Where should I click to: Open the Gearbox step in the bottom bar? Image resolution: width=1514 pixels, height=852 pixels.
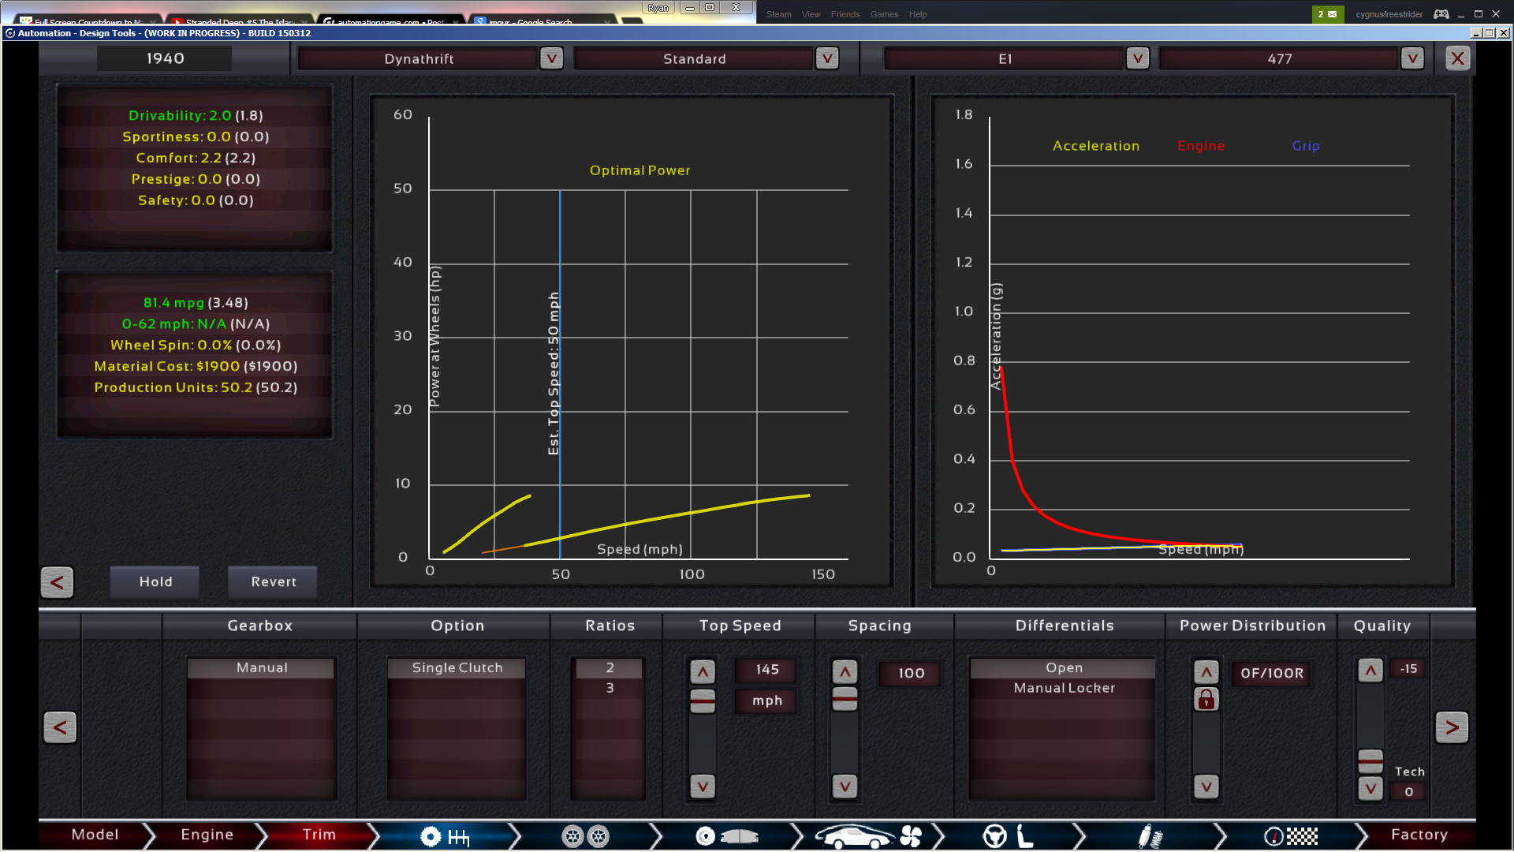click(446, 836)
